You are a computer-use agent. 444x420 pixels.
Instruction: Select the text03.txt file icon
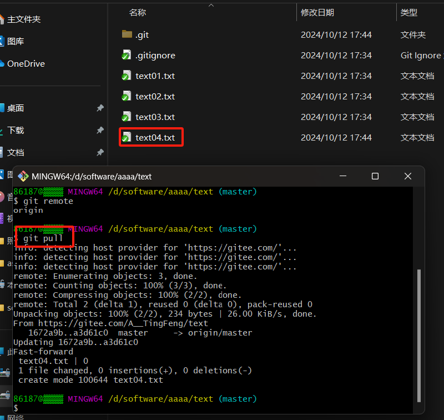click(127, 117)
